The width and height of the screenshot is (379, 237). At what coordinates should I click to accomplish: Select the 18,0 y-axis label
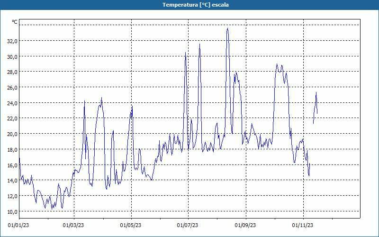coord(12,150)
